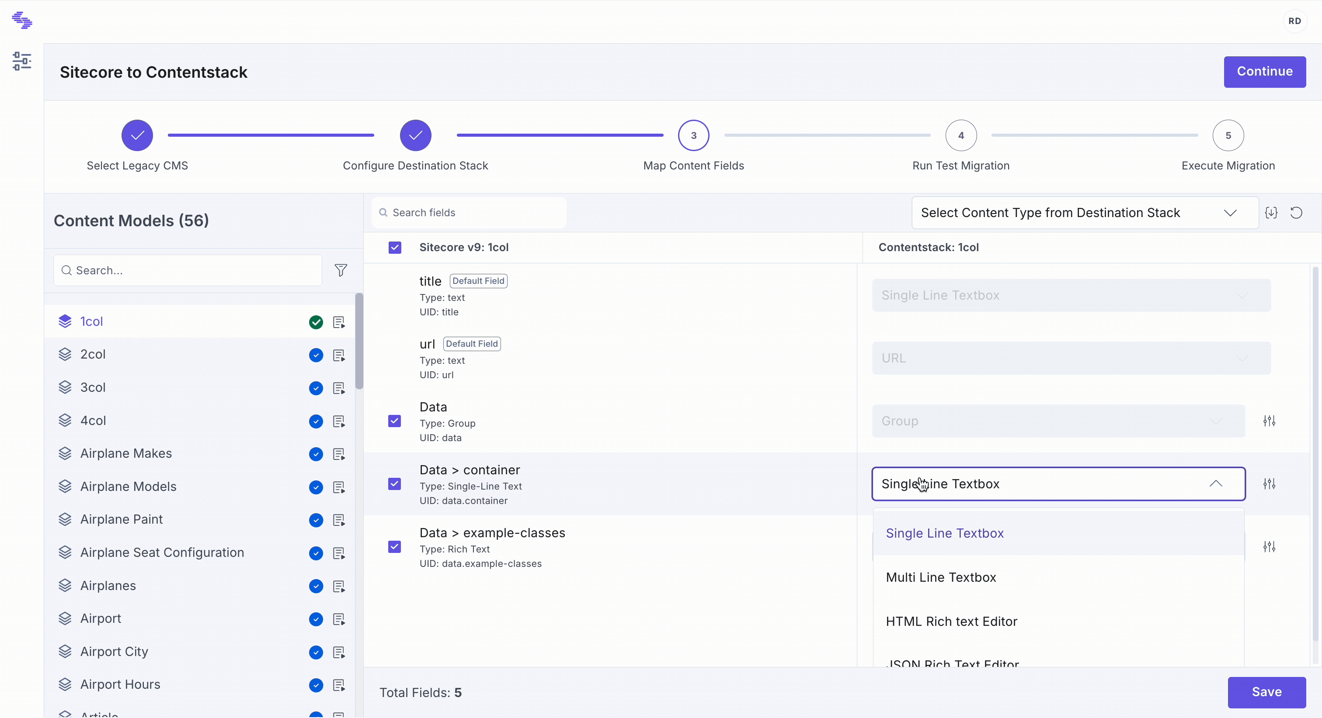1322x718 pixels.
Task: Go to Execute Migration step 5
Action: tap(1228, 135)
